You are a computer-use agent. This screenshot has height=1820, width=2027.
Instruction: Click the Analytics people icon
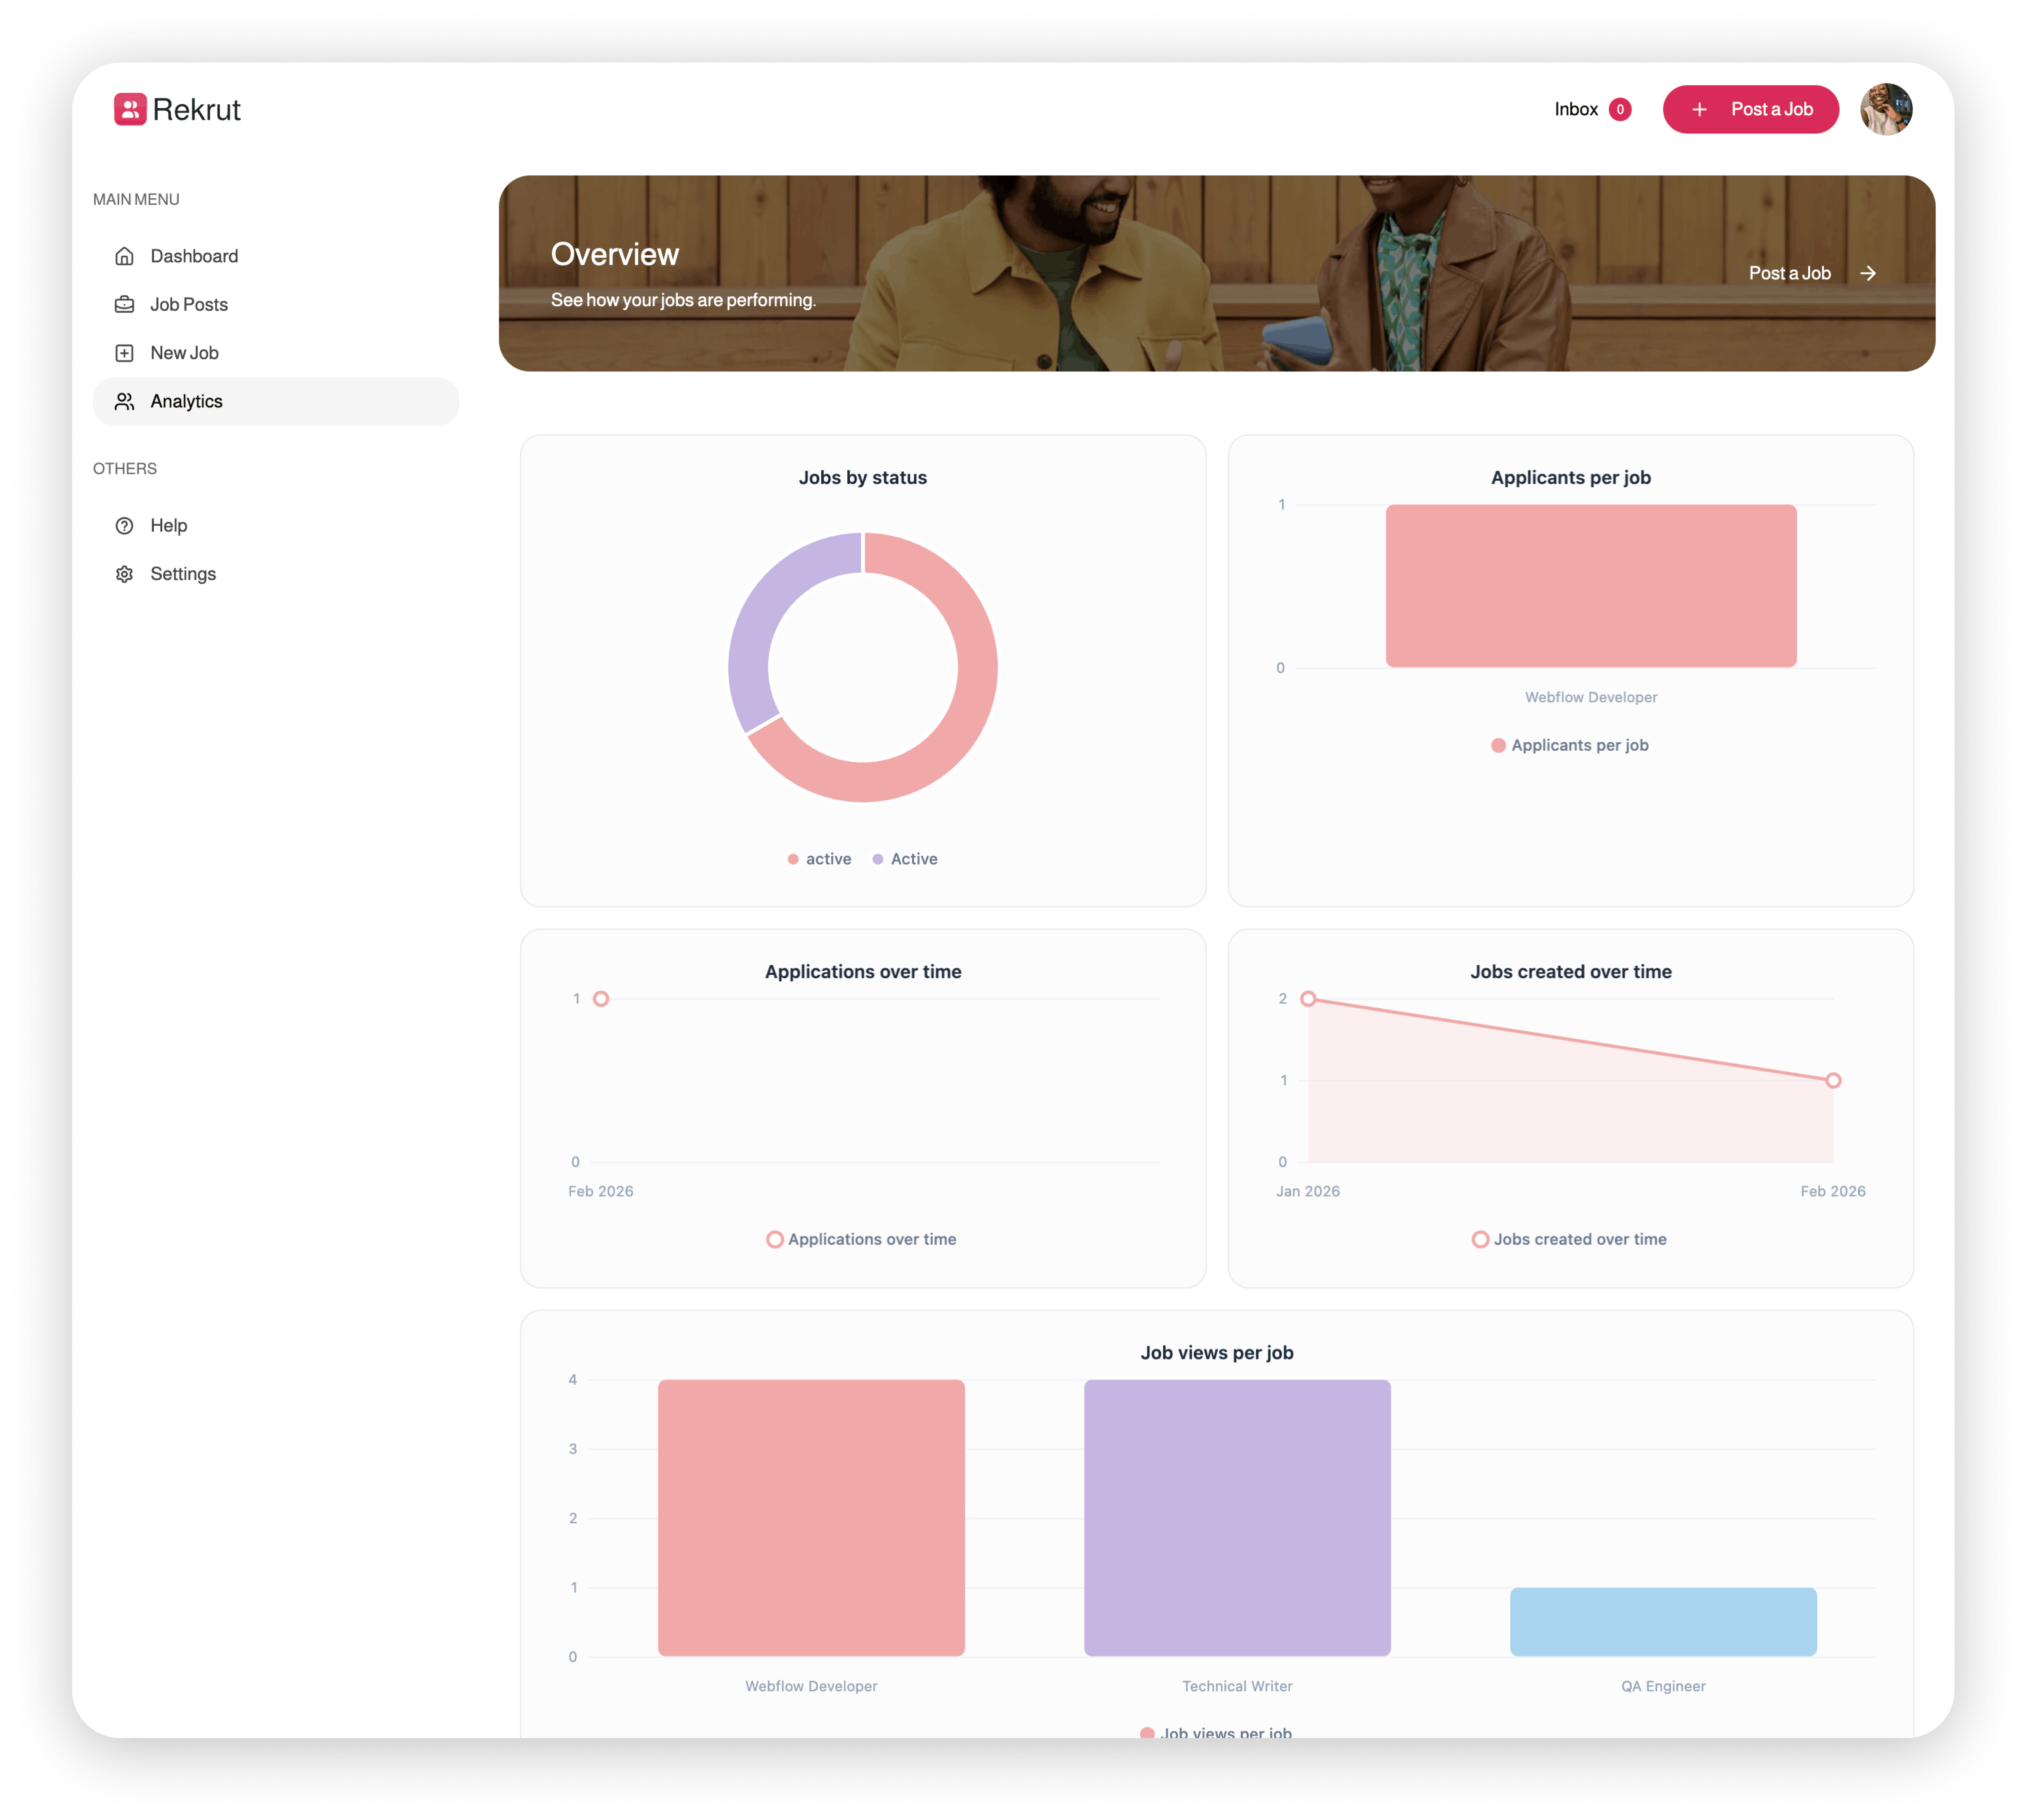(124, 401)
